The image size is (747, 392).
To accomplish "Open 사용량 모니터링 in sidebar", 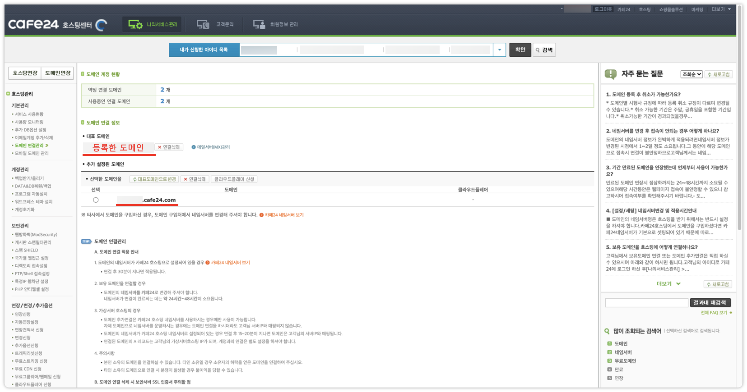I will [x=29, y=122].
